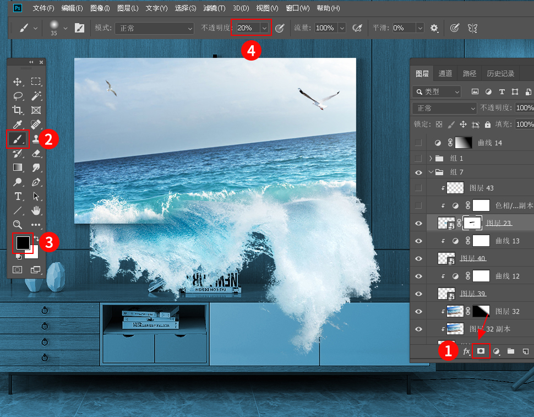Select the Eyedropper tool
The width and height of the screenshot is (534, 417).
pyautogui.click(x=18, y=124)
